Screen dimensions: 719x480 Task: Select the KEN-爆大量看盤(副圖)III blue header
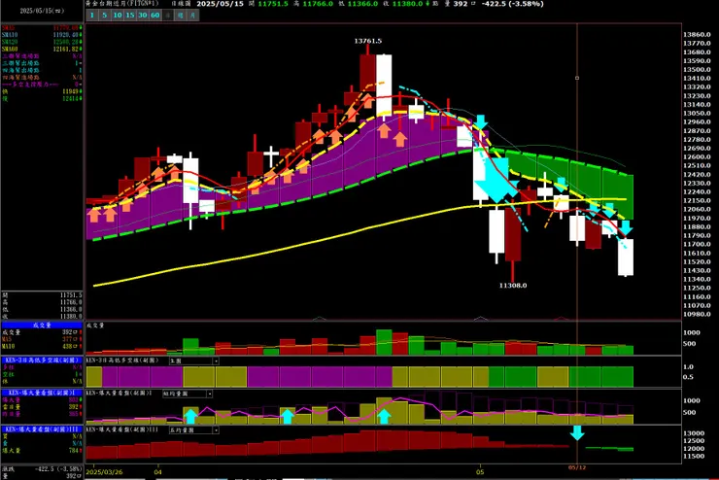(42, 429)
